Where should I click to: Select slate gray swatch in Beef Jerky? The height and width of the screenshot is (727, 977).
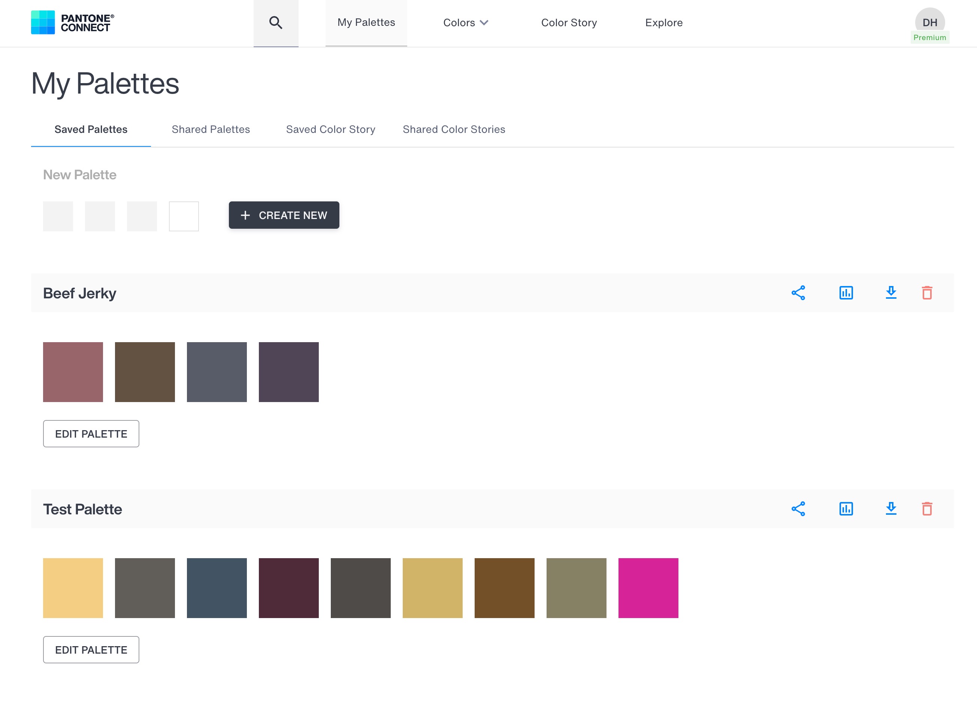tap(217, 372)
